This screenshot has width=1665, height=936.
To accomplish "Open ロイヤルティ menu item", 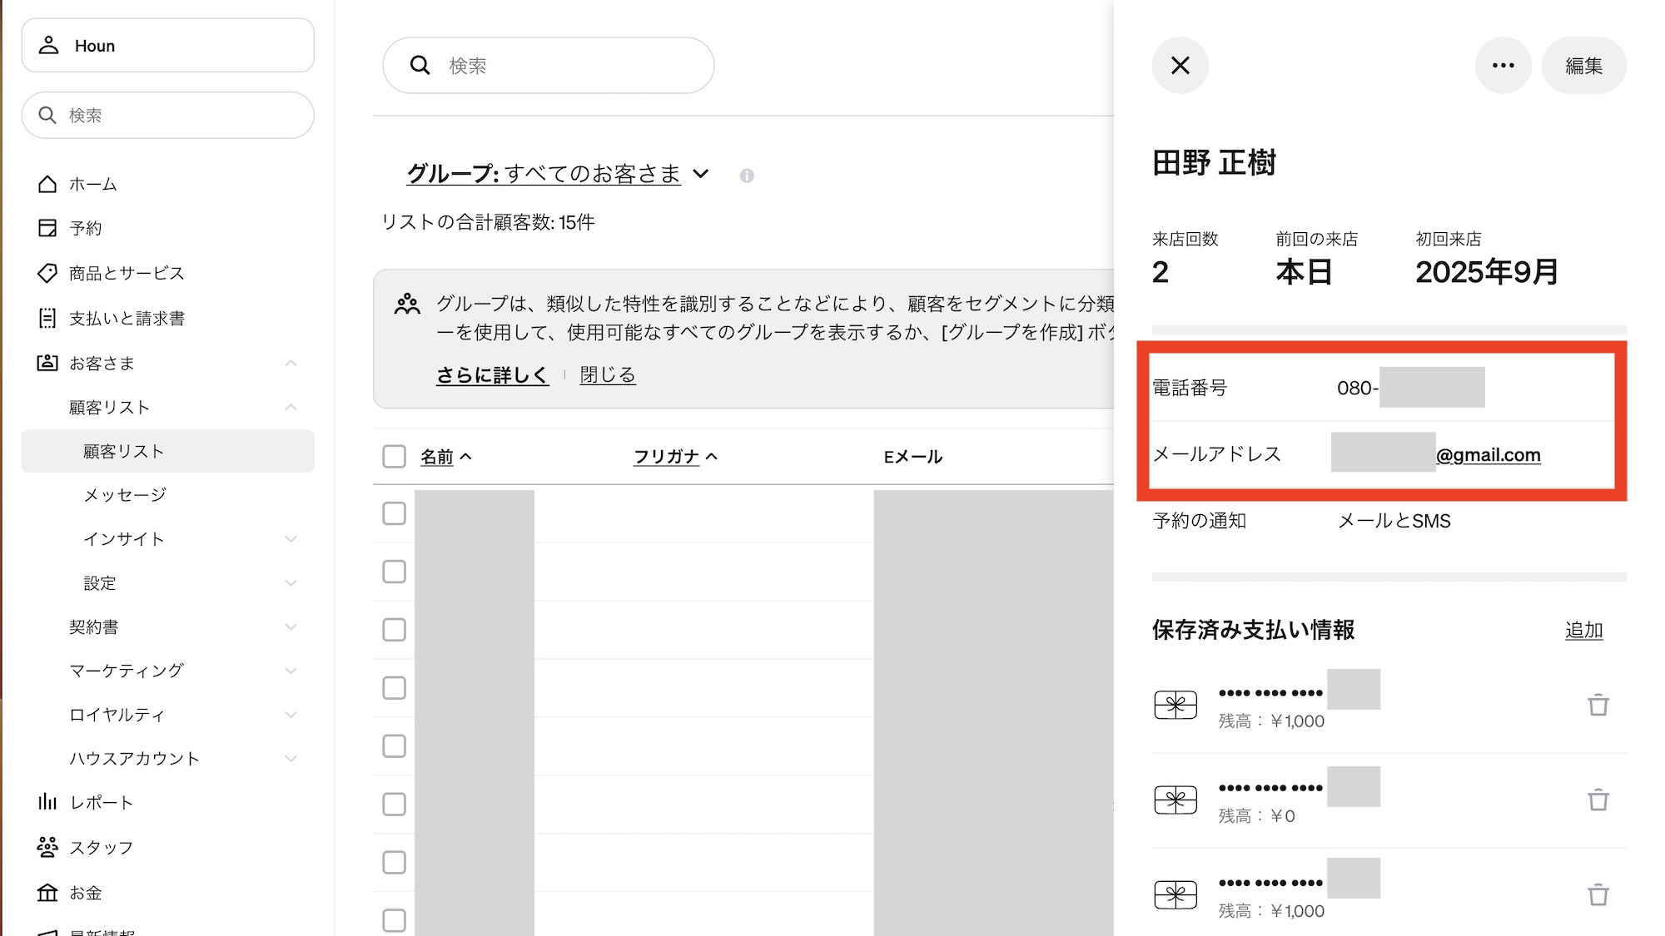I will [117, 715].
